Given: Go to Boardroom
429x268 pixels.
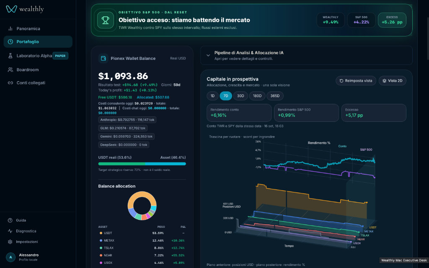Looking at the screenshot, I should (x=38, y=70).
